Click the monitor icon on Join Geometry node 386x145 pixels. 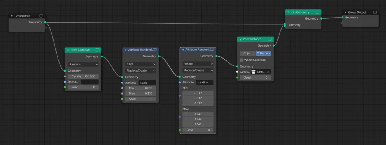317,12
